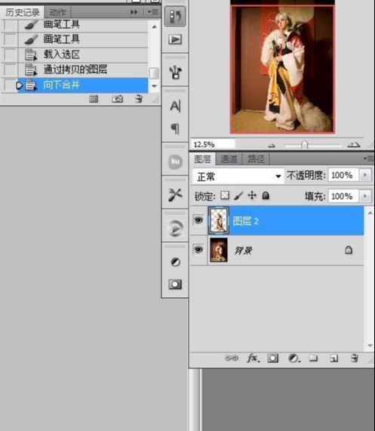Switch to the 通道 tab
Screen dimensions: 375x431
[x=229, y=159]
